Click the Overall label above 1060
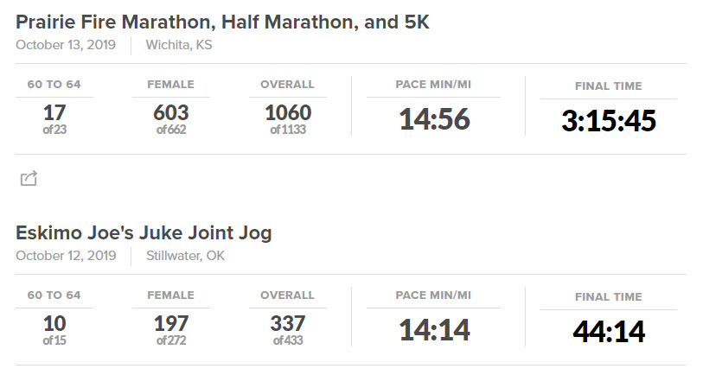 pyautogui.click(x=287, y=85)
